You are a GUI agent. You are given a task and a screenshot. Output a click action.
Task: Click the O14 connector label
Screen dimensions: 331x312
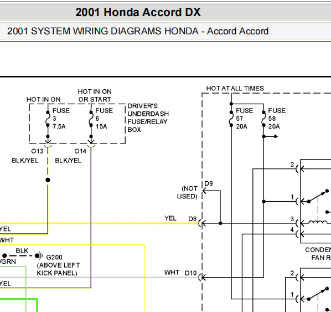[x=80, y=151]
